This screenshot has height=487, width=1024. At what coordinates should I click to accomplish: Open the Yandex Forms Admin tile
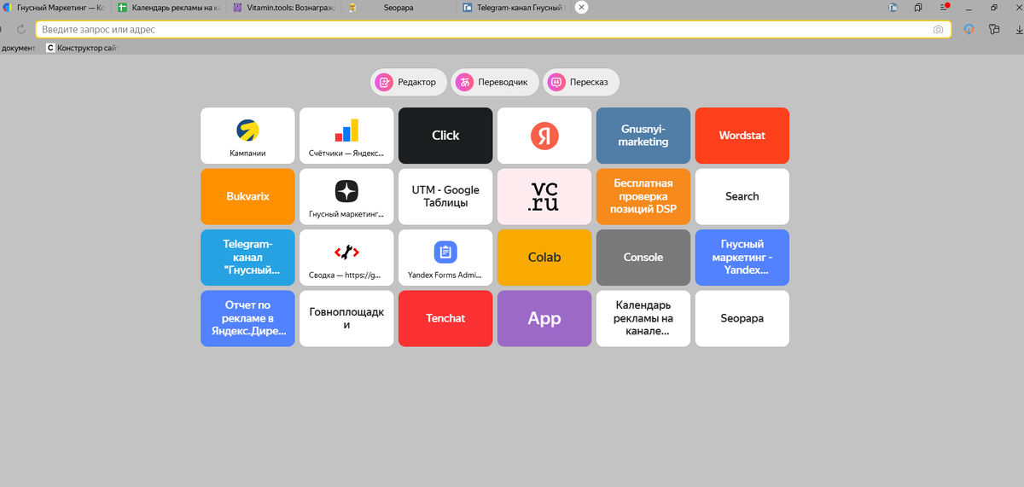[445, 258]
